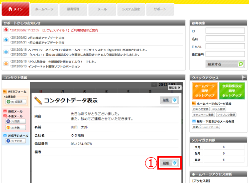Click the blue info icon beside 機能アップデート news
Screen dimensions: 249x183
click(6, 40)
